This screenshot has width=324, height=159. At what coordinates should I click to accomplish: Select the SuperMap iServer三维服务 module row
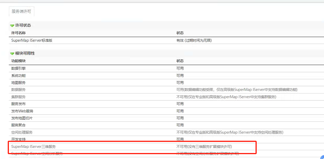(34, 147)
